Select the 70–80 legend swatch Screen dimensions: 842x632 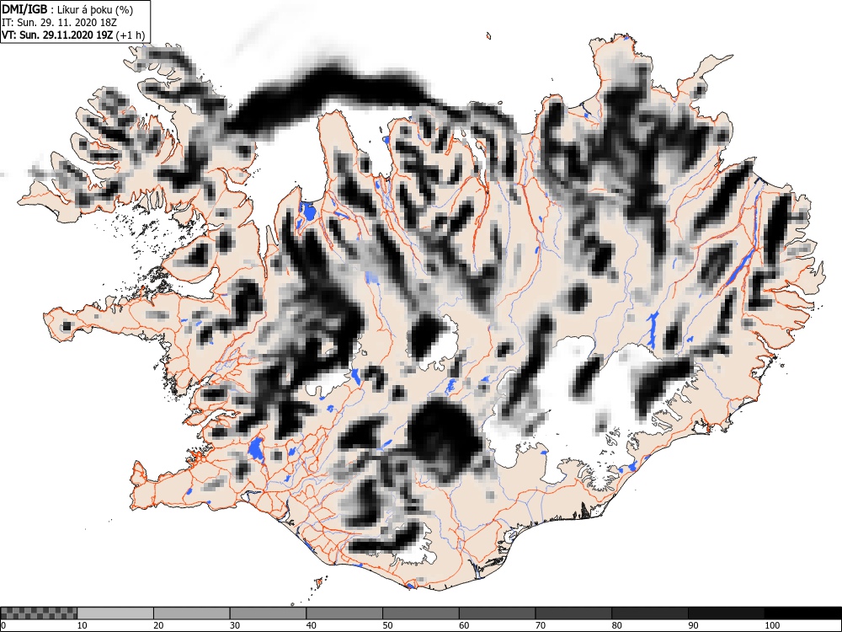[573, 613]
